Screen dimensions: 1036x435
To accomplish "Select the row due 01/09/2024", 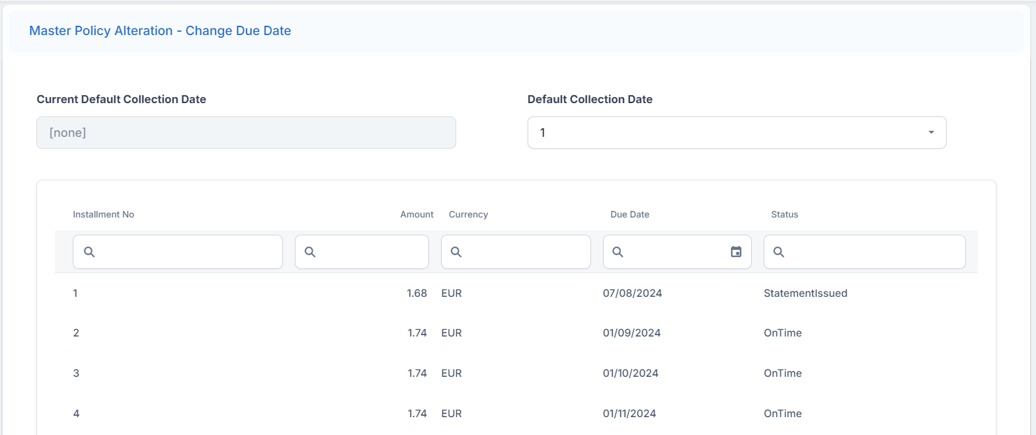I will click(516, 333).
